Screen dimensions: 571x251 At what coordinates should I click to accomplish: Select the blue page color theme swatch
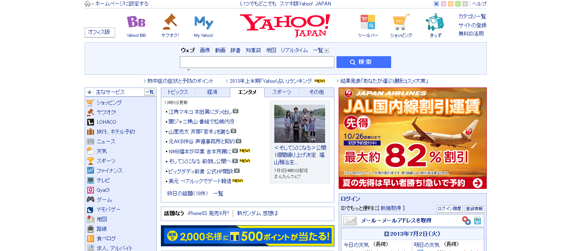(436, 4)
